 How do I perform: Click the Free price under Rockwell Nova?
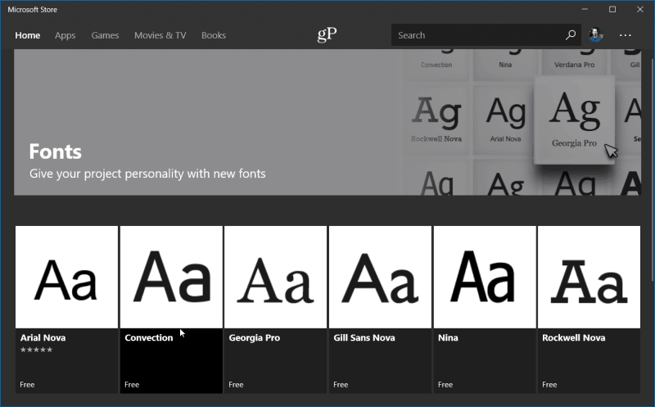coord(549,384)
